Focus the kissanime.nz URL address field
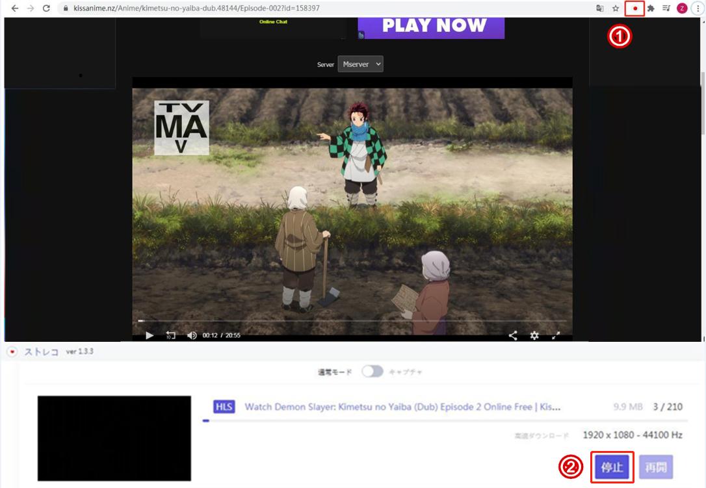This screenshot has width=706, height=488. point(196,8)
